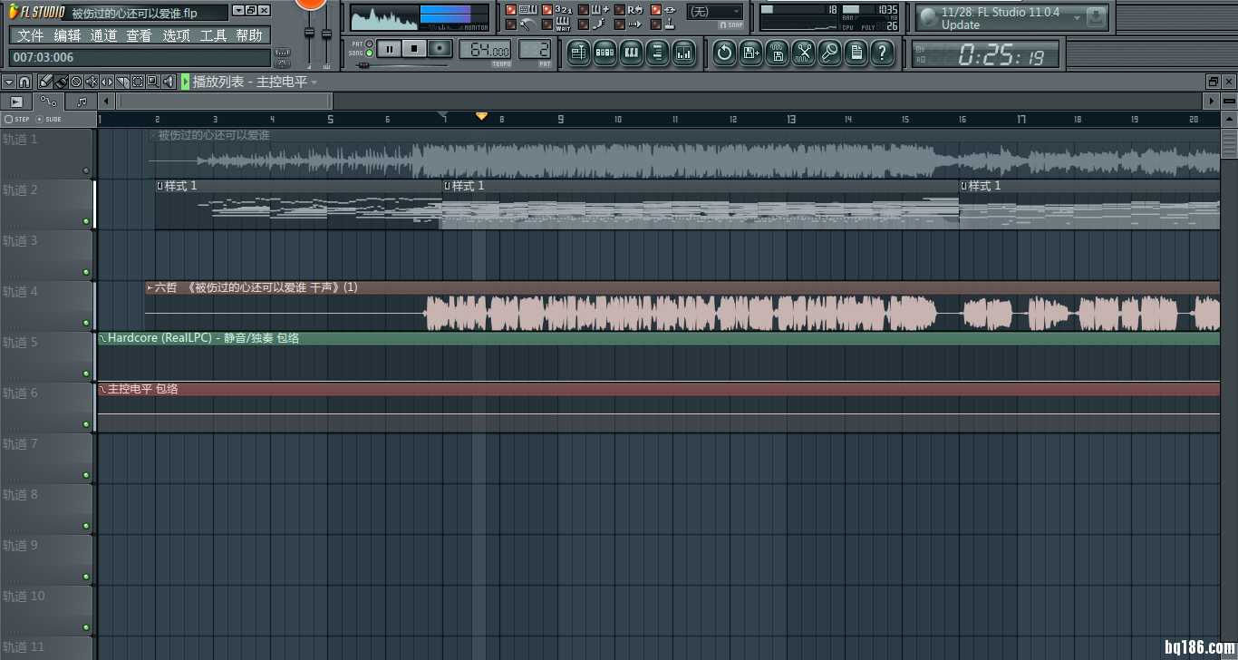Viewport: 1238px width, 660px height.
Task: Open the snap (无) dropdown
Action: click(715, 12)
